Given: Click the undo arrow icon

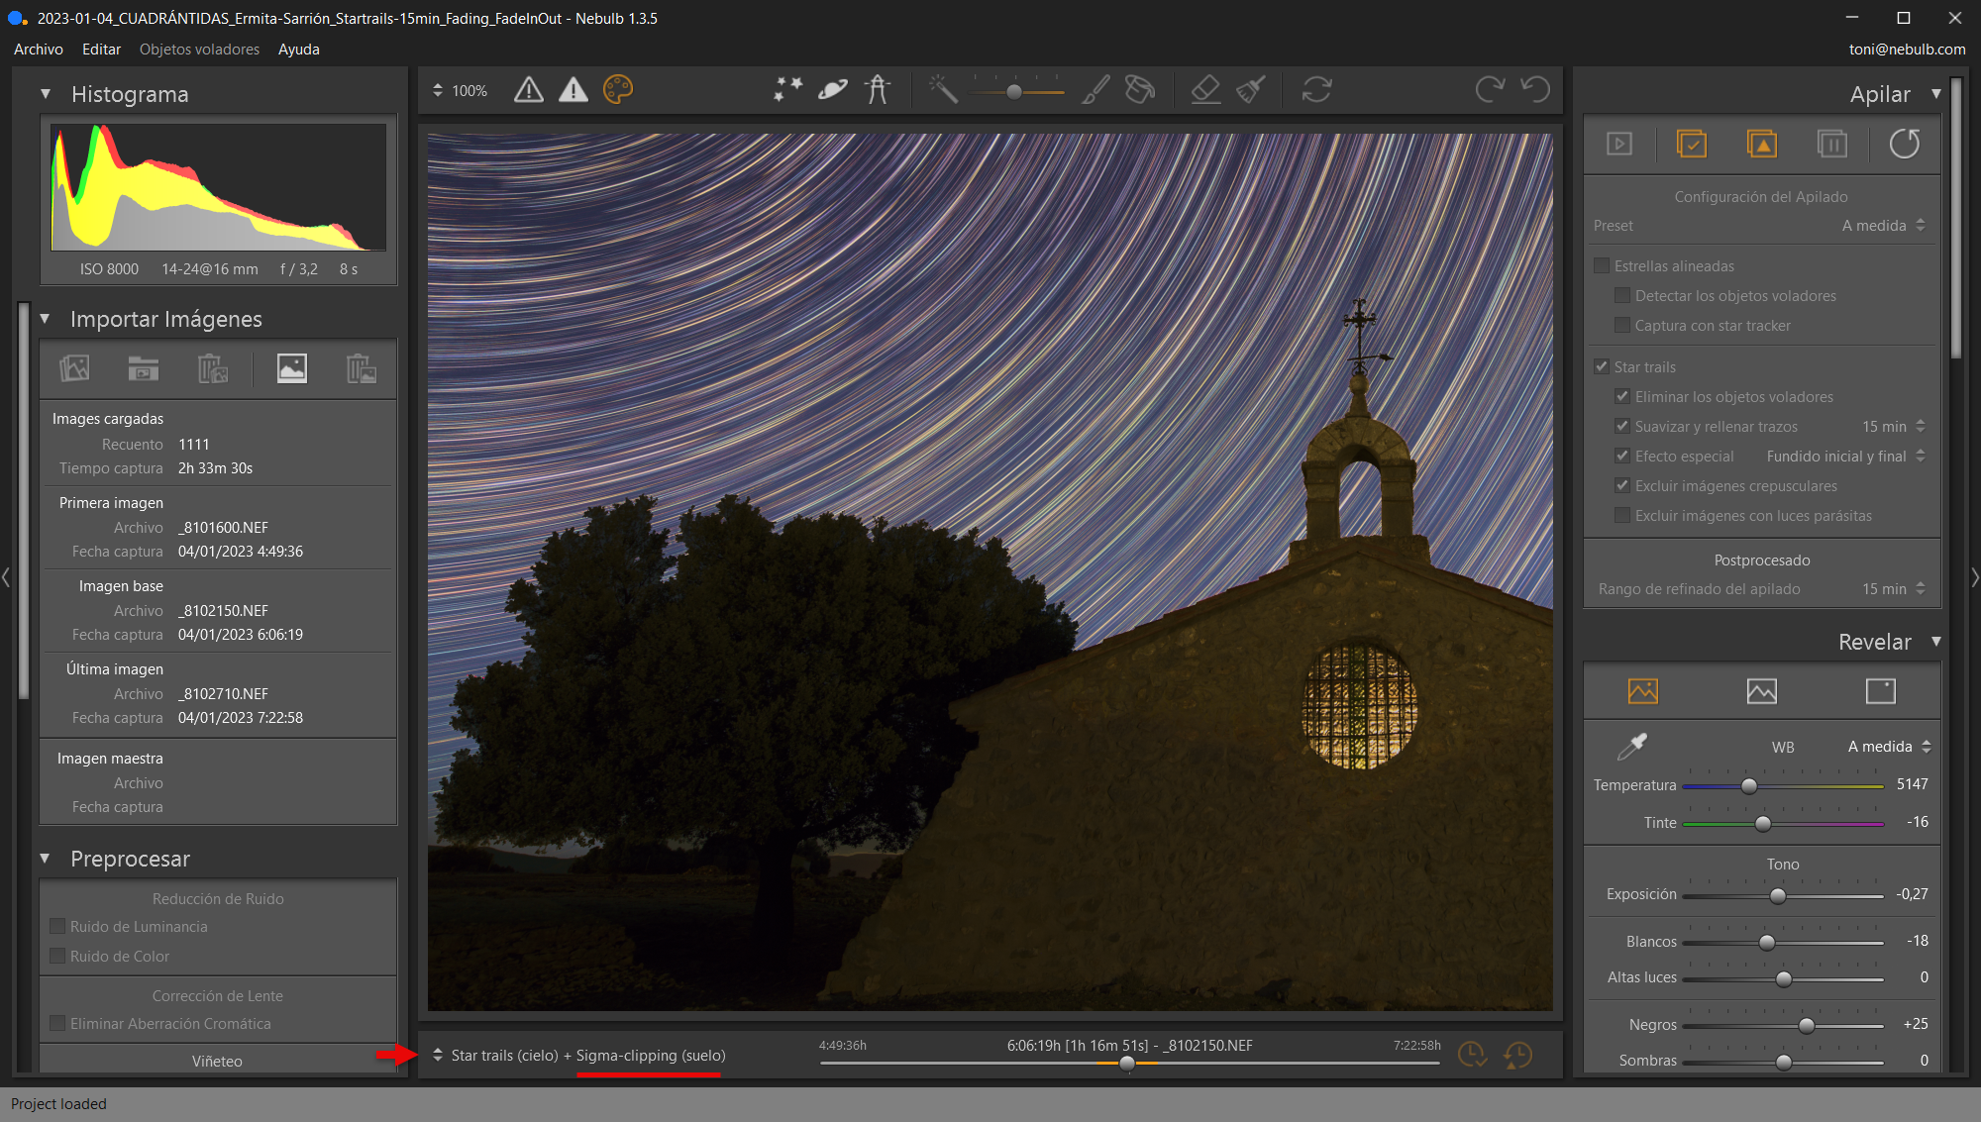Looking at the screenshot, I should pyautogui.click(x=1535, y=90).
